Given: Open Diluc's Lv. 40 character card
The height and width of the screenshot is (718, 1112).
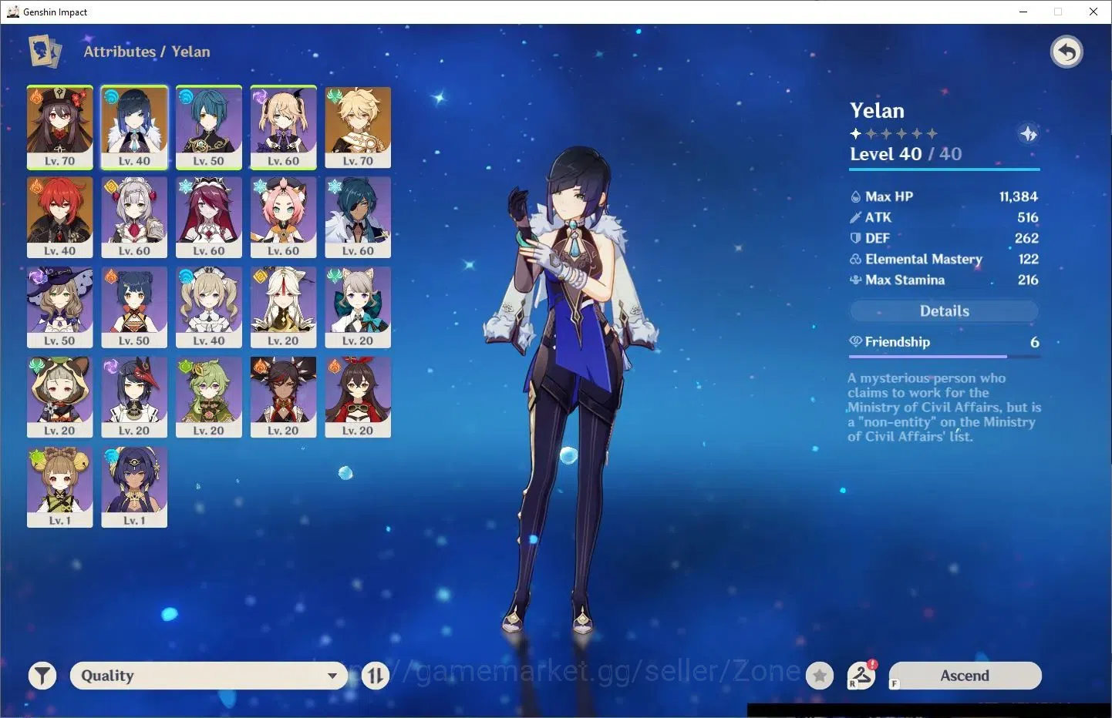Looking at the screenshot, I should (60, 217).
